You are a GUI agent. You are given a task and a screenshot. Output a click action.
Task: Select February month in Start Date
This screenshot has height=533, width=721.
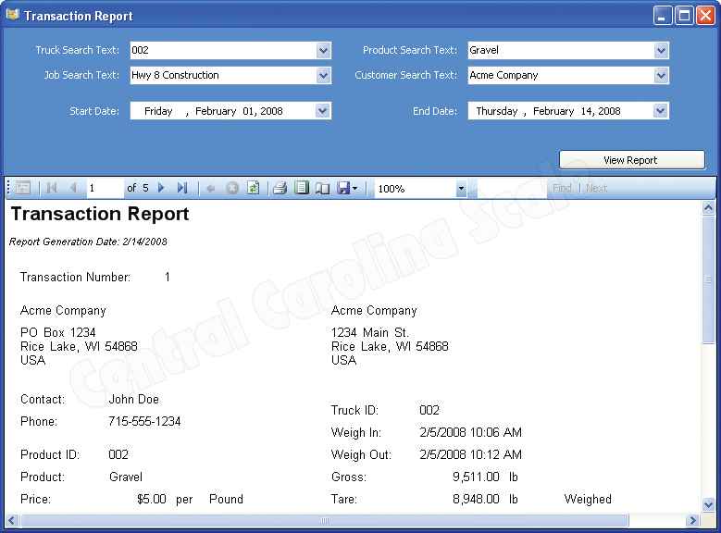(216, 111)
